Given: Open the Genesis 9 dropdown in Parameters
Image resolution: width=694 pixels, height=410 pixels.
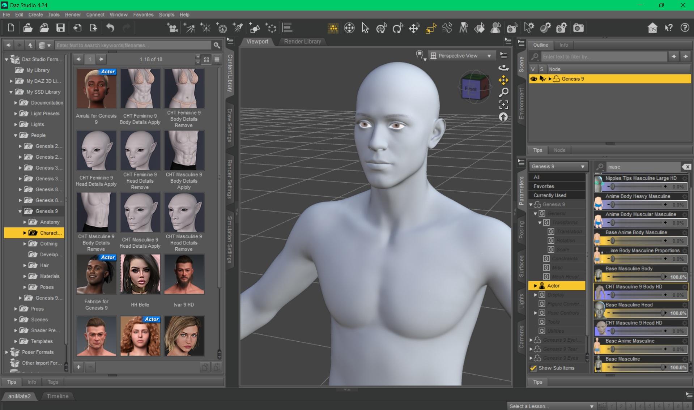Looking at the screenshot, I should (557, 166).
